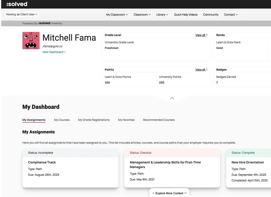Switch to the My Assignments tab

click(x=34, y=120)
